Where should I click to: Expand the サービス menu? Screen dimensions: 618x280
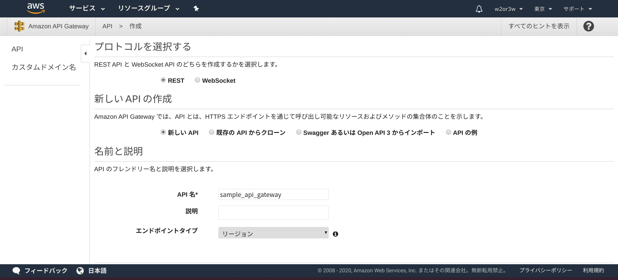(87, 9)
